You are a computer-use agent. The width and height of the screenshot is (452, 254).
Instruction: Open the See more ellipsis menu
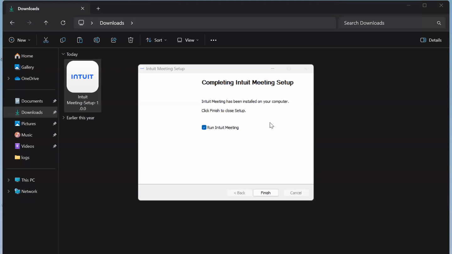213,40
